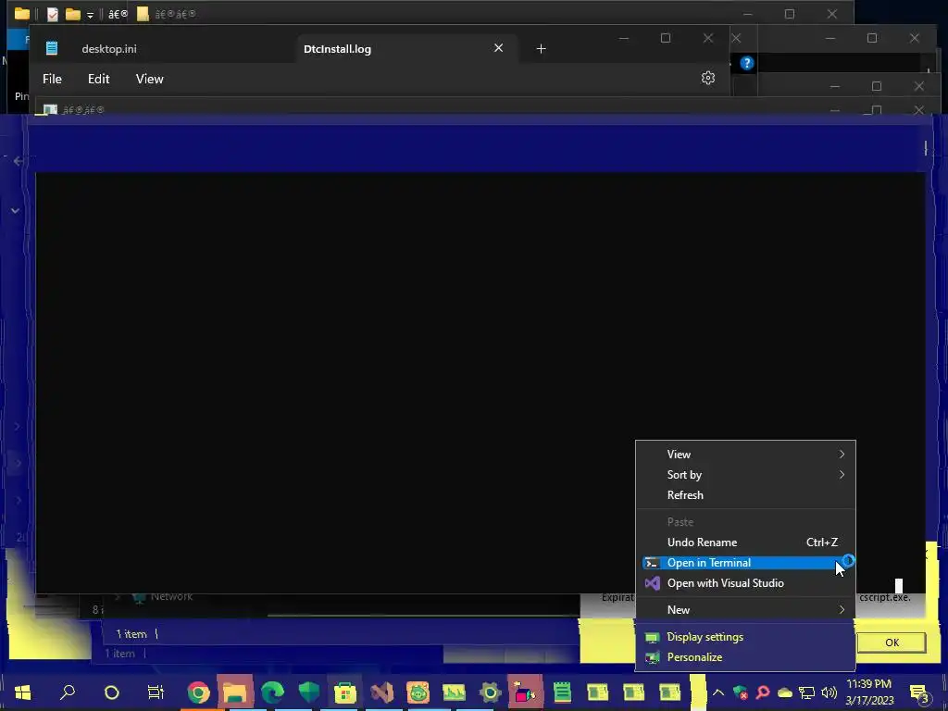Select Undo Rename in context menu
The height and width of the screenshot is (711, 948).
pyautogui.click(x=745, y=543)
